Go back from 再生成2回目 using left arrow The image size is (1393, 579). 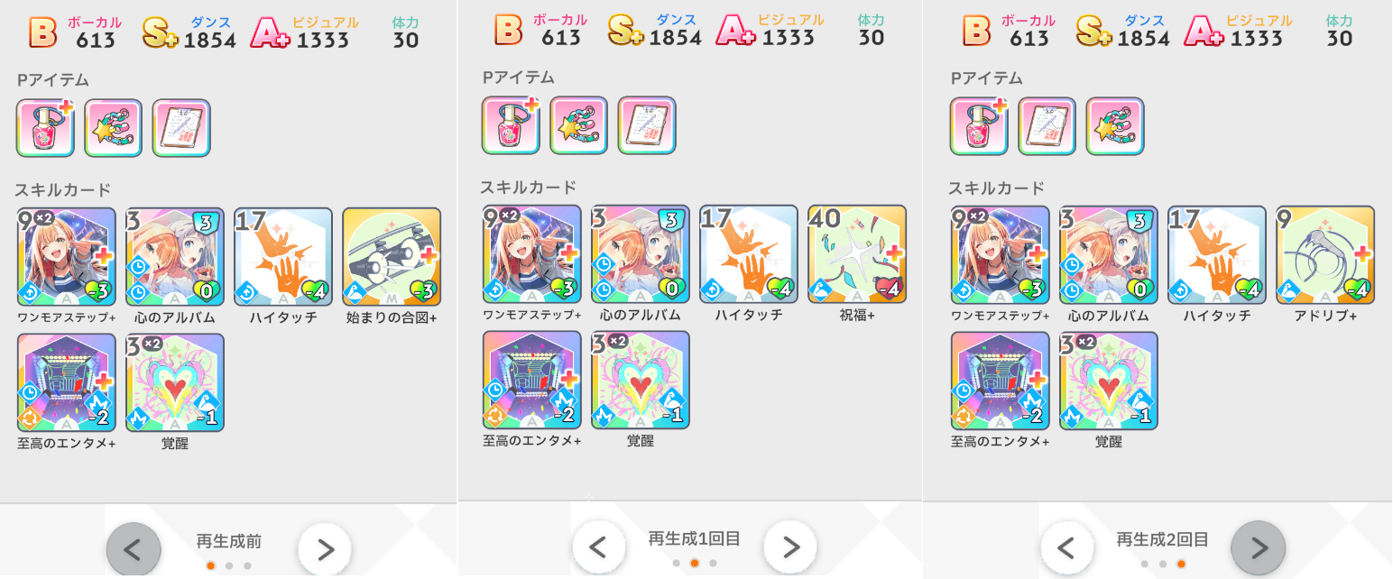[1067, 547]
